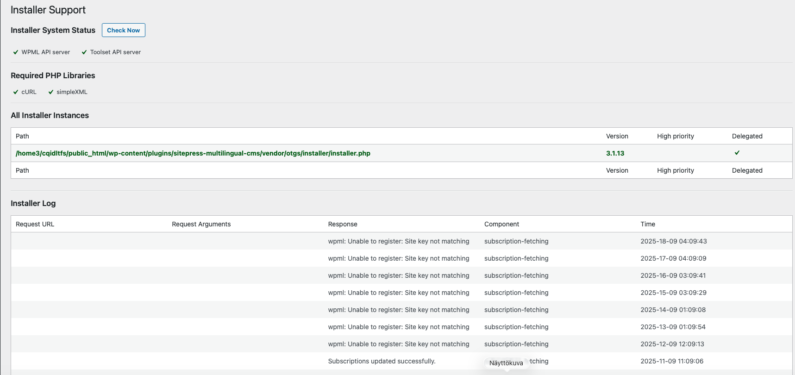Screen dimensions: 795x375
Task: Select the Subscriptions updated successfully response
Action: pyautogui.click(x=382, y=361)
